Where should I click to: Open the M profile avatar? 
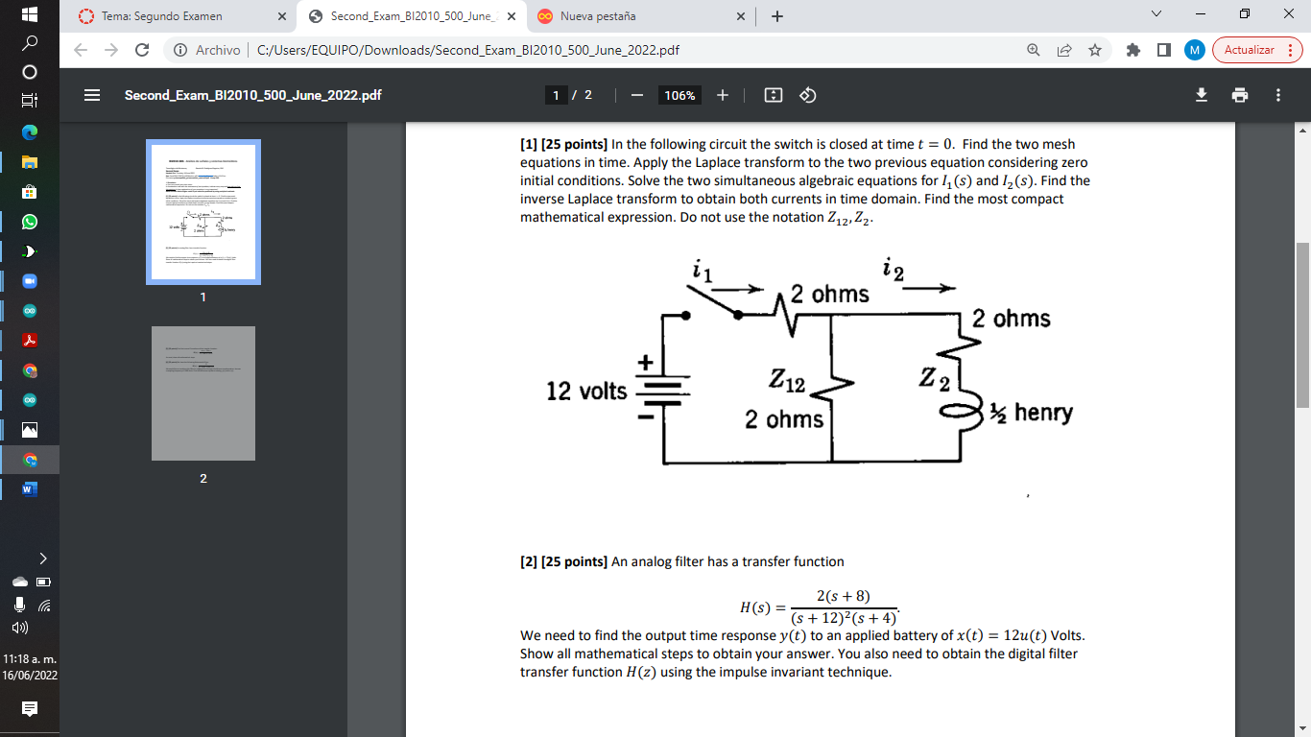[x=1194, y=49]
